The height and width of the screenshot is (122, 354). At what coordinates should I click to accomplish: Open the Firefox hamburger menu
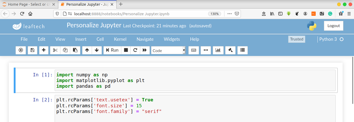click(349, 14)
